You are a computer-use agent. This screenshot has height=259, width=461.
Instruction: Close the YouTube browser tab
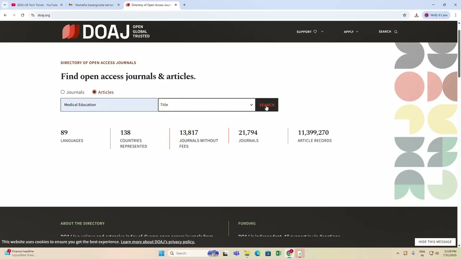[x=61, y=5]
